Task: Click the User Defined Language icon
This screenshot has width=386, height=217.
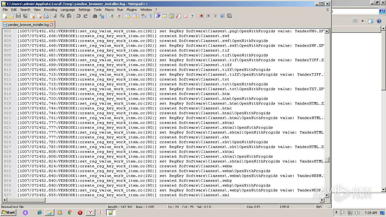Action: (164, 16)
